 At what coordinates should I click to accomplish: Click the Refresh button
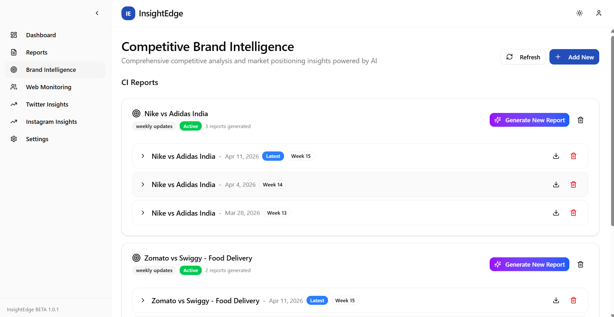(x=523, y=57)
